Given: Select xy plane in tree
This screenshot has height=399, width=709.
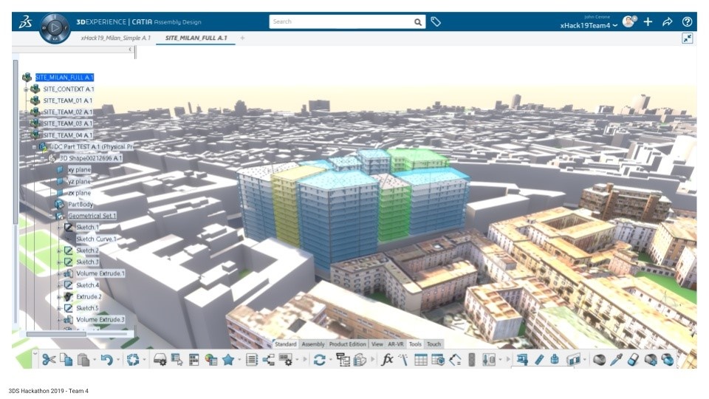Looking at the screenshot, I should [79, 170].
